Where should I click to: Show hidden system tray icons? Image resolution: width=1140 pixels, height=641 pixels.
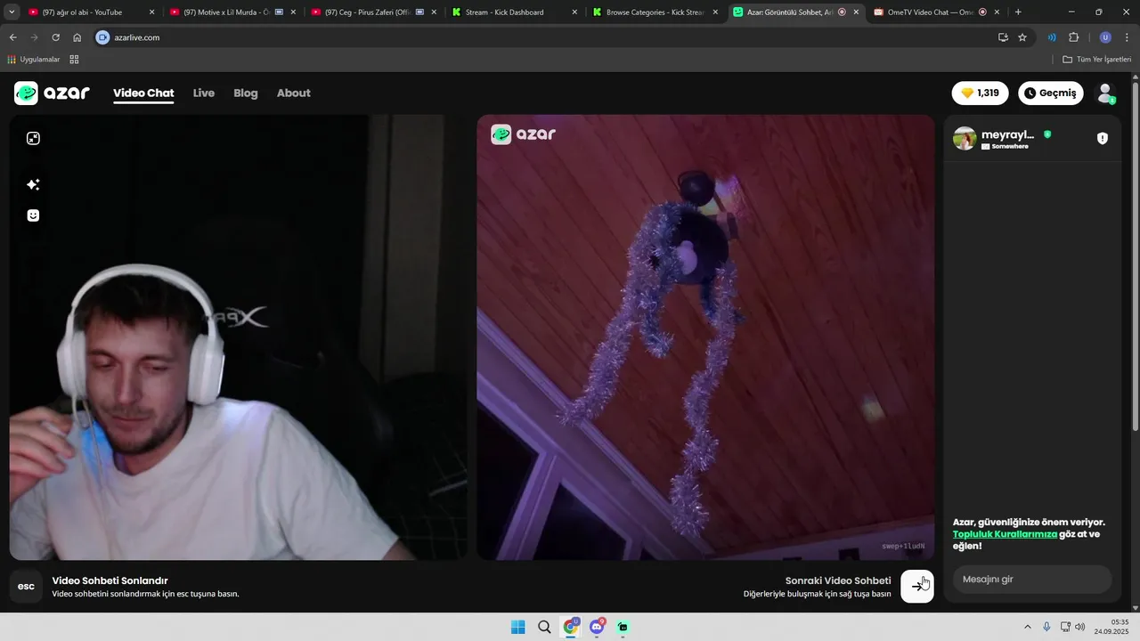pos(1027,627)
